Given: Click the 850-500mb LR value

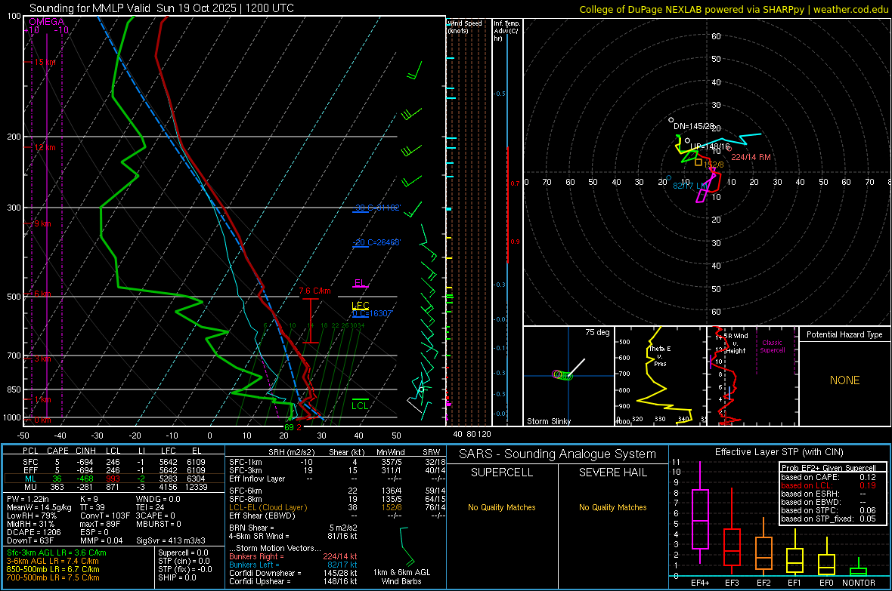Looking at the screenshot, I should [53, 569].
